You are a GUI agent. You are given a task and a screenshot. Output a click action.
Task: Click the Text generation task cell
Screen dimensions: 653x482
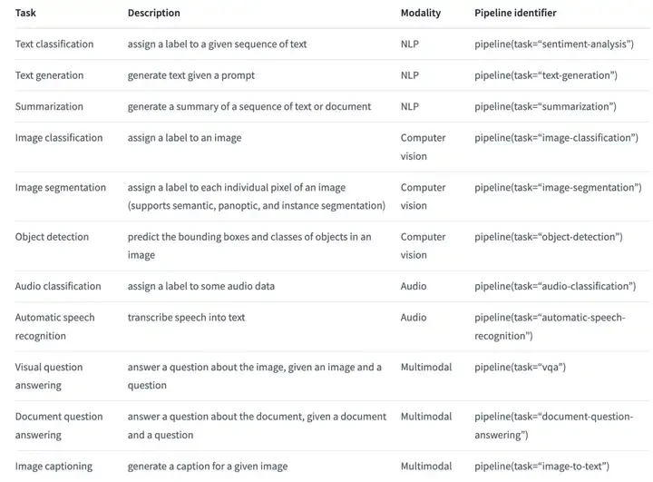pyautogui.click(x=49, y=75)
